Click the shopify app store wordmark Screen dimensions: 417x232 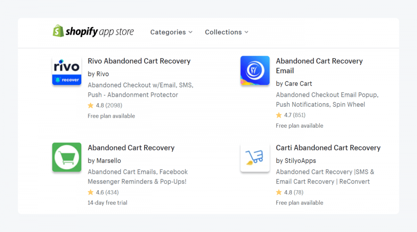99,32
